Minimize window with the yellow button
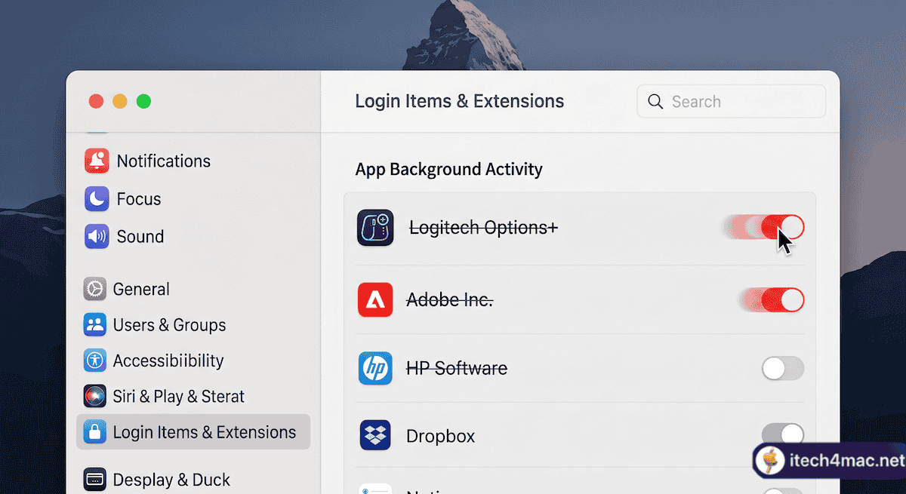 pos(119,101)
